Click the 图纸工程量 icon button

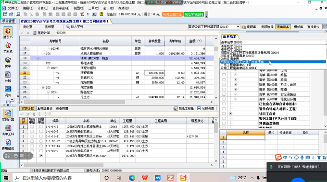184,108
